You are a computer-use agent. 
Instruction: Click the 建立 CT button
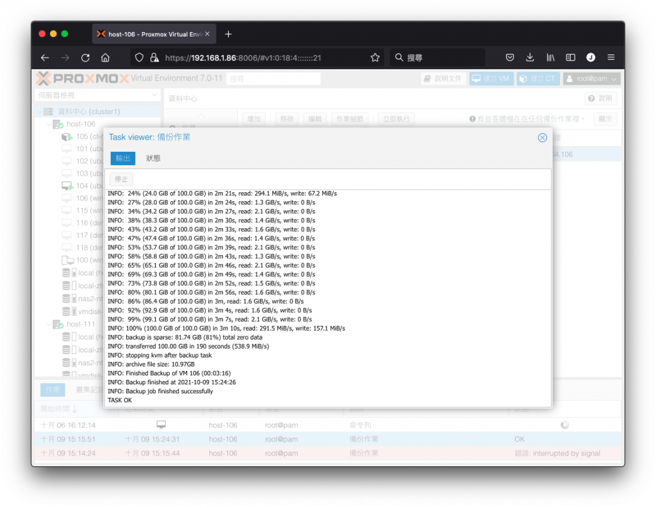pyautogui.click(x=537, y=79)
